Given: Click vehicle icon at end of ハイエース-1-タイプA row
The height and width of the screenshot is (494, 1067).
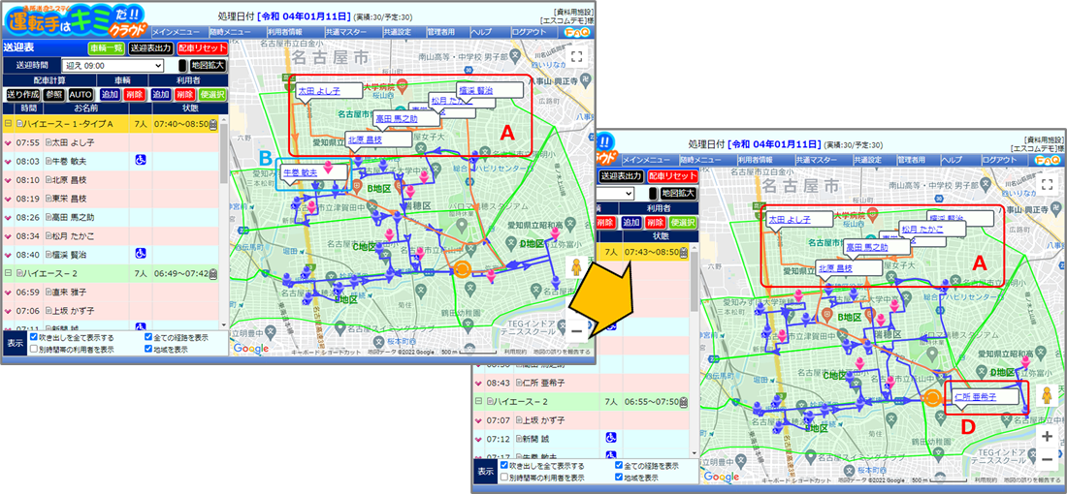Looking at the screenshot, I should click(x=213, y=124).
